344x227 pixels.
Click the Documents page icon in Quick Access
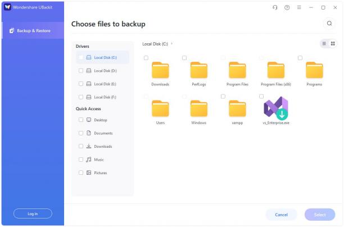(89, 133)
